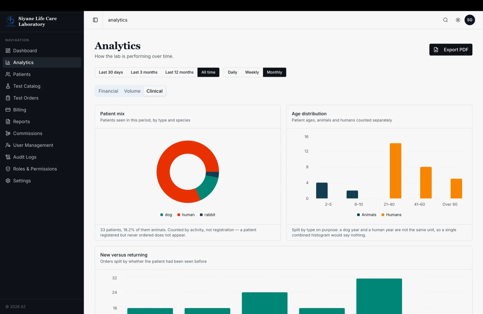Image resolution: width=483 pixels, height=314 pixels.
Task: Click the Reports document icon
Action: pyautogui.click(x=8, y=121)
